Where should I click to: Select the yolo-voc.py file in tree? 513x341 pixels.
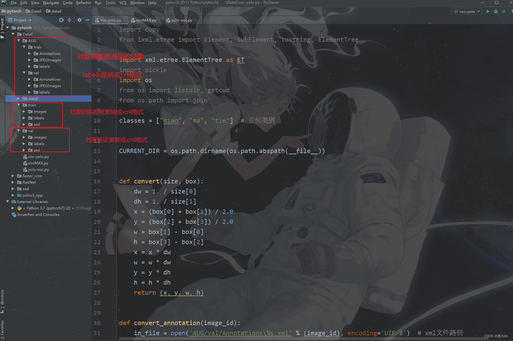coord(38,170)
